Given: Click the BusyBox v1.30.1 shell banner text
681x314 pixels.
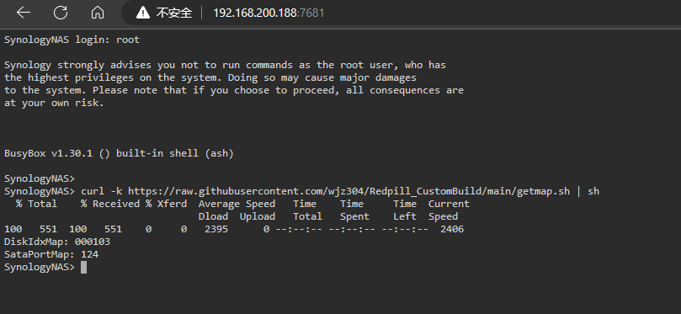Looking at the screenshot, I should tap(119, 153).
